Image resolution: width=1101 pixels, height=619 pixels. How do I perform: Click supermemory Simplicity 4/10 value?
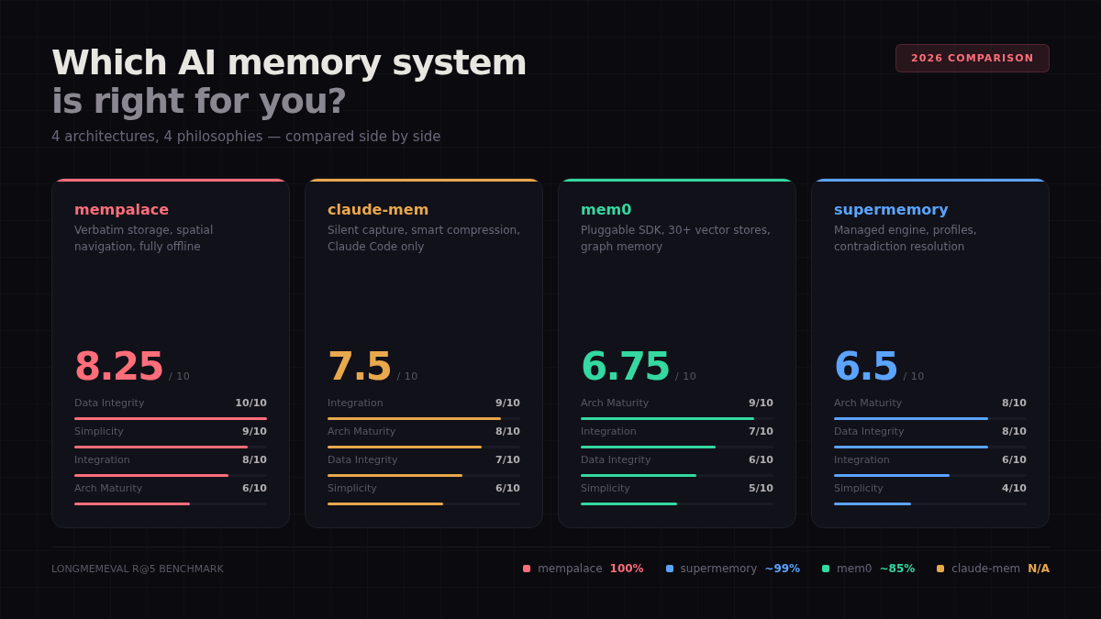pyautogui.click(x=1014, y=488)
